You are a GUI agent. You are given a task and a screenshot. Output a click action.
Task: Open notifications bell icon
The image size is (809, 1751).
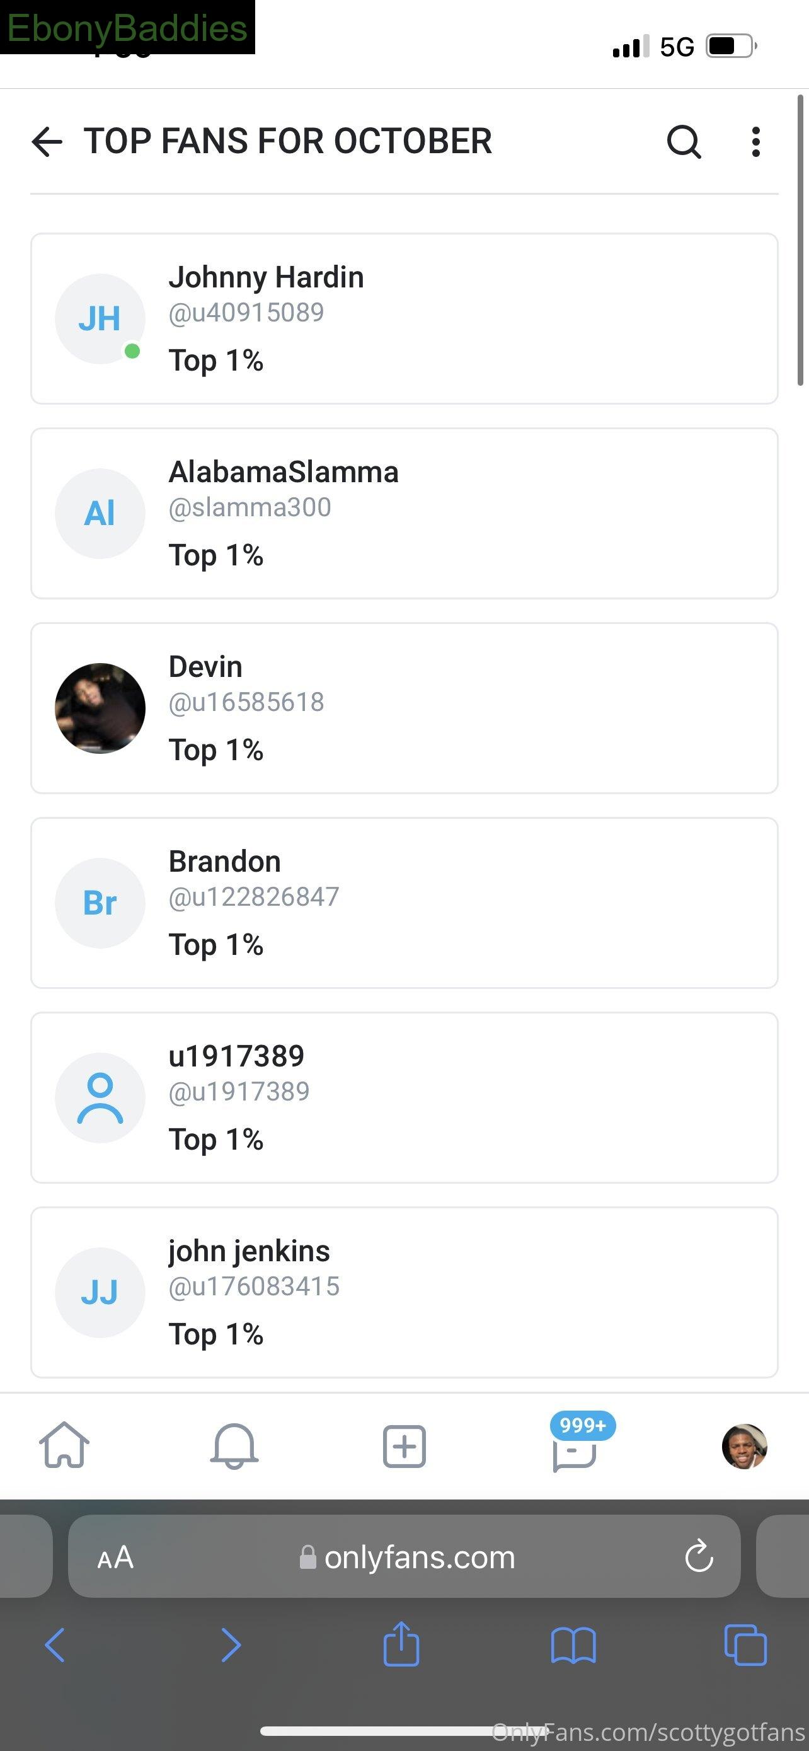[234, 1446]
